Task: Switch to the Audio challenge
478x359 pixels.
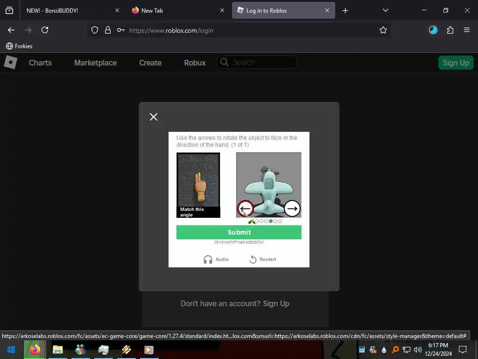Action: tap(216, 259)
